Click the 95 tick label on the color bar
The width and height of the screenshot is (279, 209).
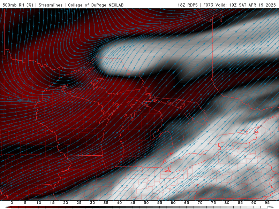tap(267, 203)
